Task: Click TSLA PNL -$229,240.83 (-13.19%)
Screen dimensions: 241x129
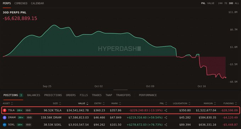Action: click(x=146, y=111)
